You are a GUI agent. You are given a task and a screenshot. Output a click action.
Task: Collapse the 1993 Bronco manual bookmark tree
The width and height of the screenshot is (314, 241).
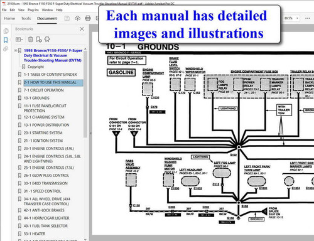(x=16, y=50)
